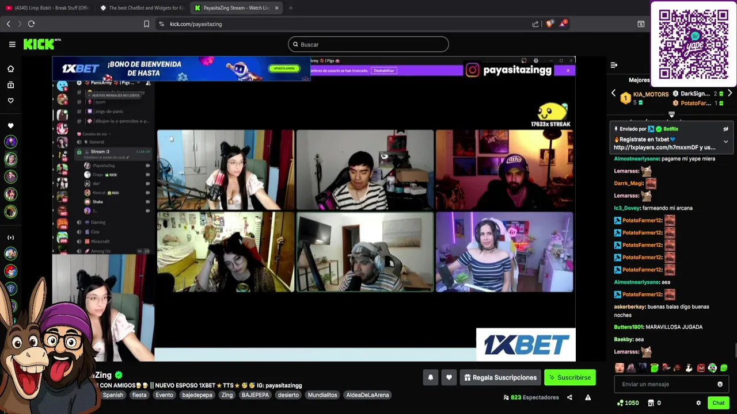This screenshot has width=737, height=414.
Task: Click the Buscar search field
Action: (368, 44)
